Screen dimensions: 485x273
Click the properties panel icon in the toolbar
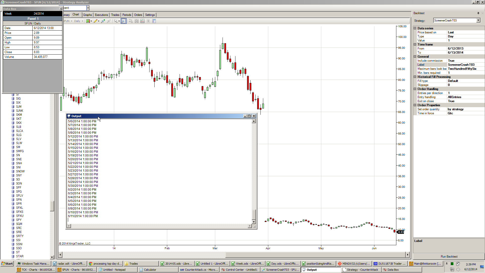pos(154,21)
